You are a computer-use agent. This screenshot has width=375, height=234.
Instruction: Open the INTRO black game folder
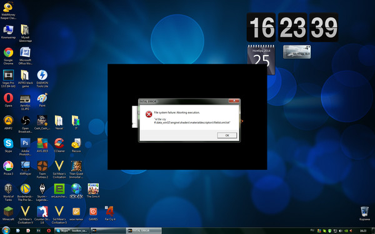tap(25, 79)
